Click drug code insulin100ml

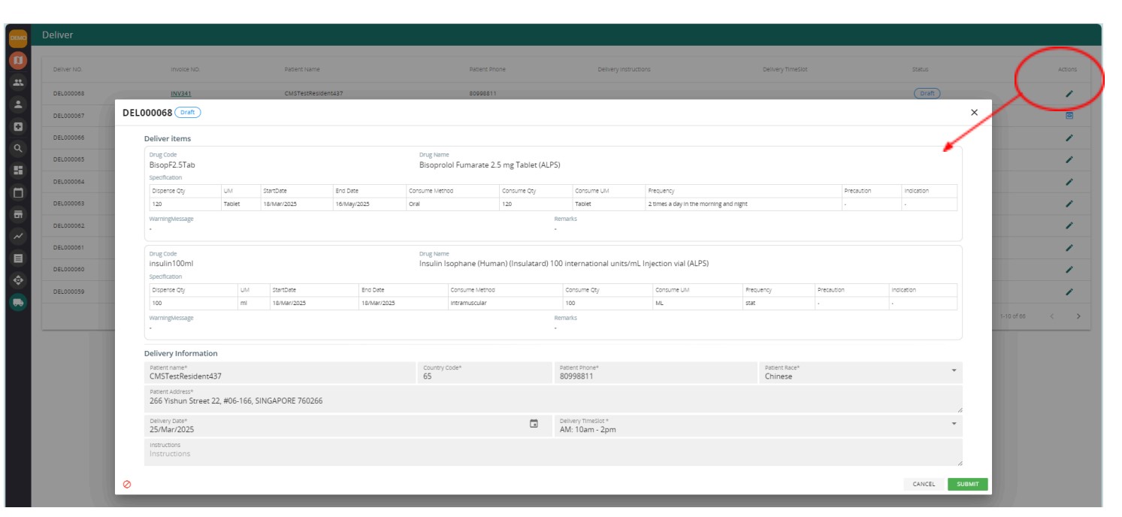point(171,264)
